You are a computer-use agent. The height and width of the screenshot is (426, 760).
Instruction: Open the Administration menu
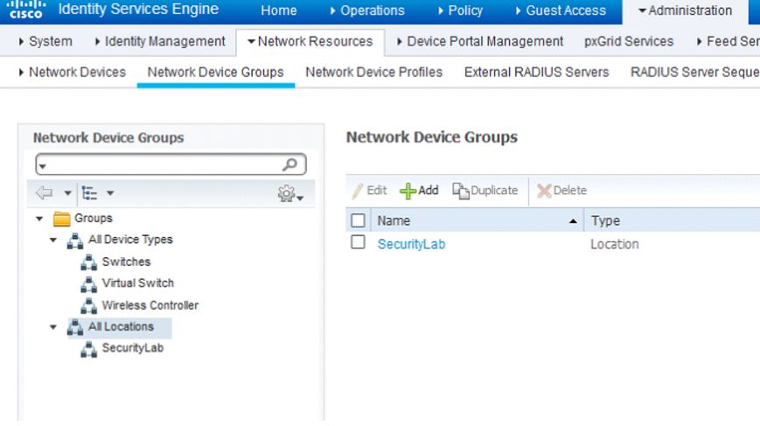[x=686, y=10]
